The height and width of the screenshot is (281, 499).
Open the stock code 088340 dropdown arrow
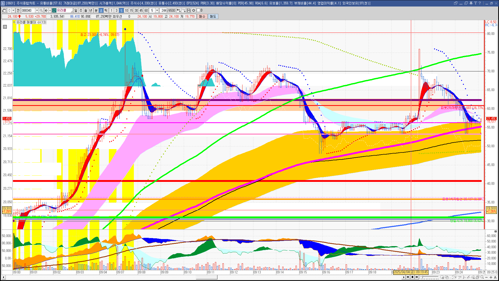tap(37, 10)
